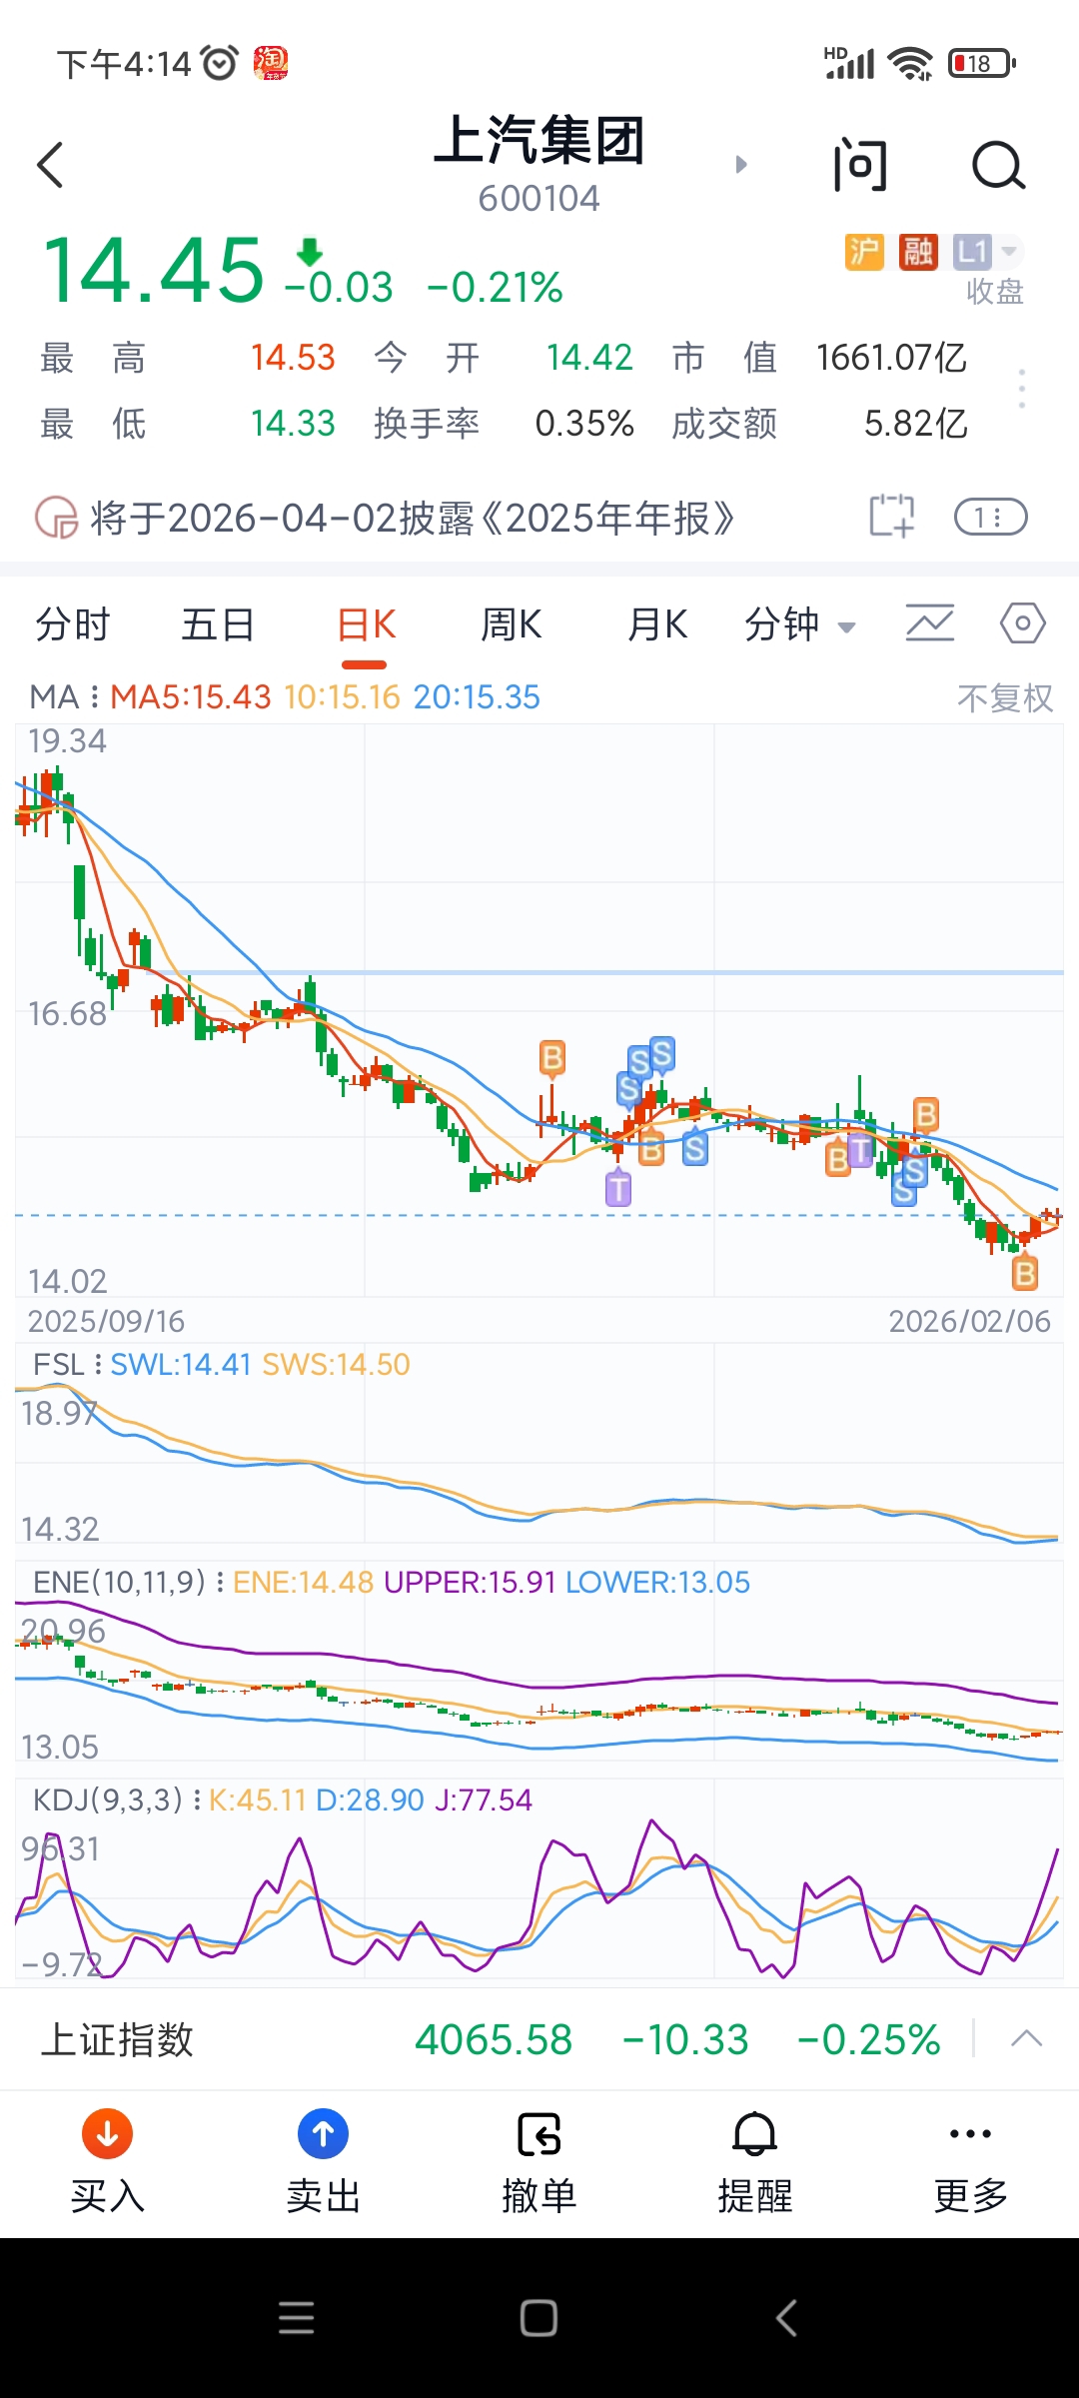
Task: Open chart settings hexagon icon
Action: coord(1023,624)
